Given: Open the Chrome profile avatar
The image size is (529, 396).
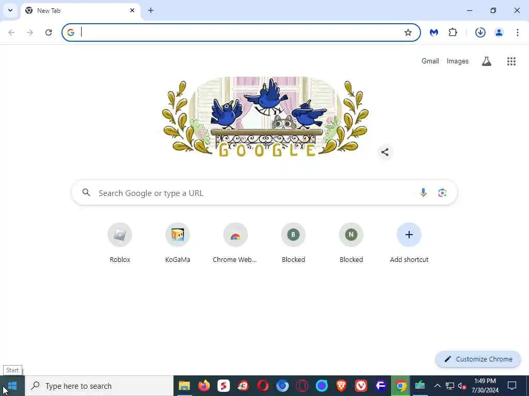Looking at the screenshot, I should click(x=499, y=32).
